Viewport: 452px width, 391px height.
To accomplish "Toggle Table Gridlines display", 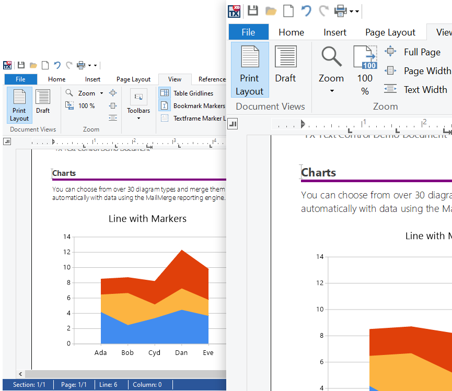I will click(x=193, y=93).
